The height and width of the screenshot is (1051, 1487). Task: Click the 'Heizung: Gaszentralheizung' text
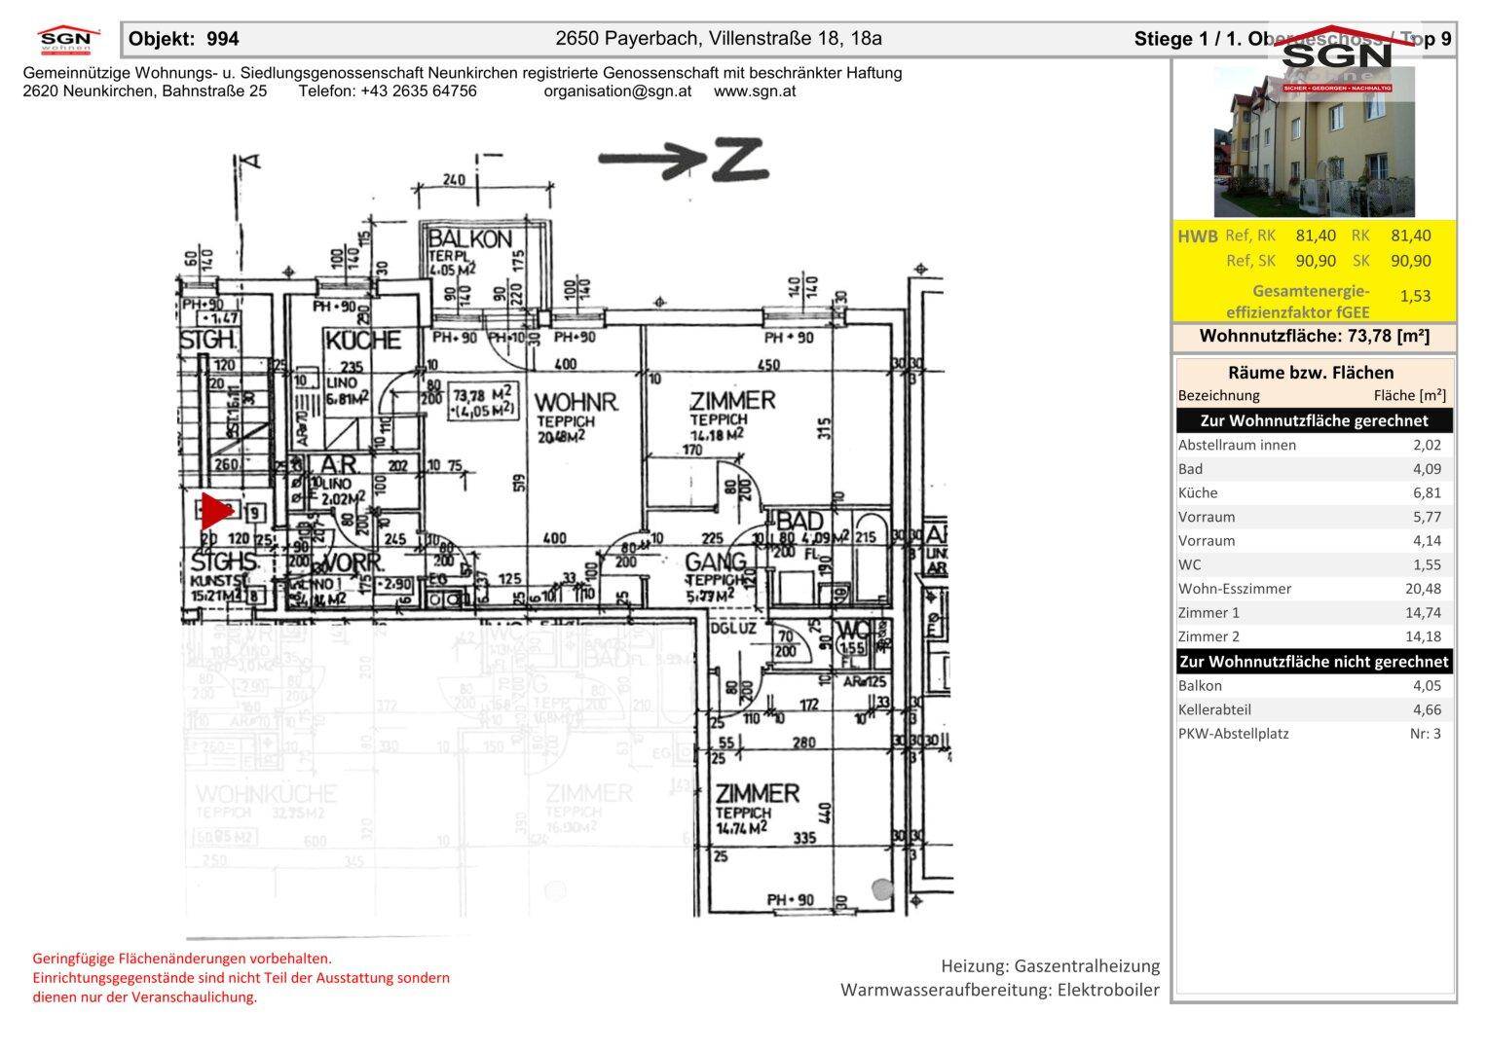coord(1050,966)
